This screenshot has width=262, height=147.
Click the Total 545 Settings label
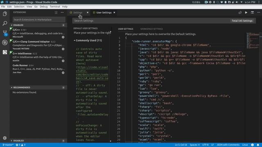click(x=242, y=21)
